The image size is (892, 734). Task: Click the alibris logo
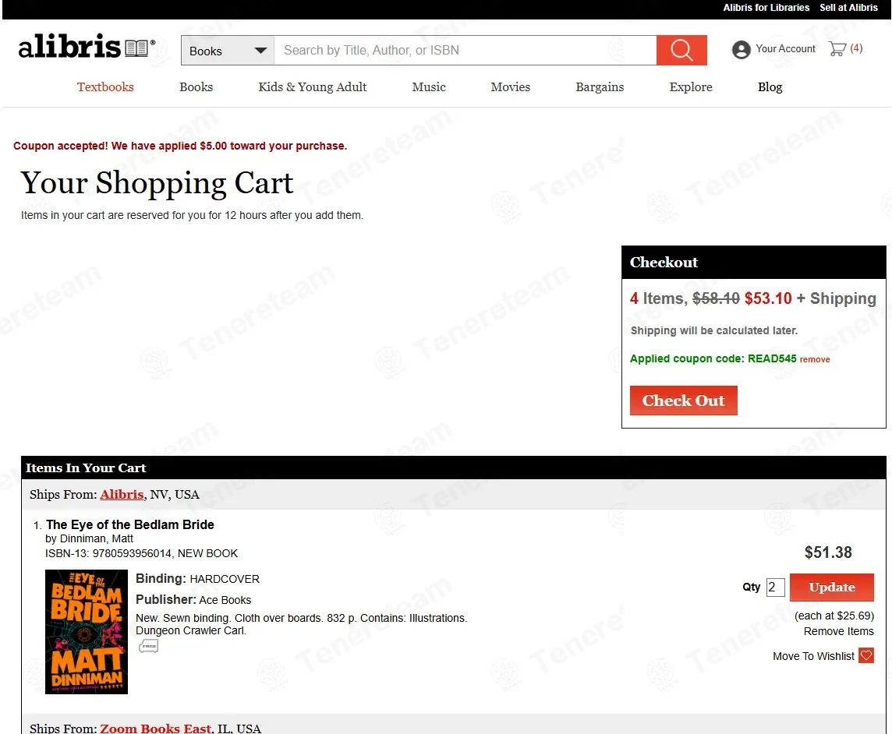[x=87, y=47]
